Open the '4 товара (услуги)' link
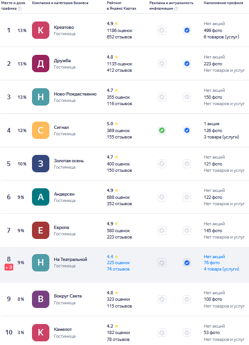Screen dimensions: 249x345 click(221, 269)
